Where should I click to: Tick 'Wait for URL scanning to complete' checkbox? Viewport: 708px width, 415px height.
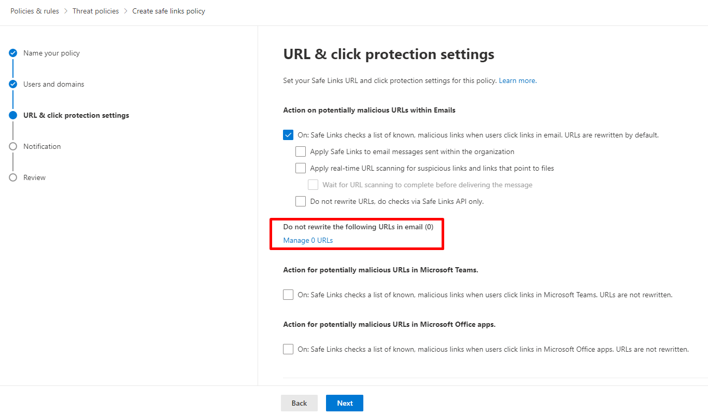click(x=313, y=185)
